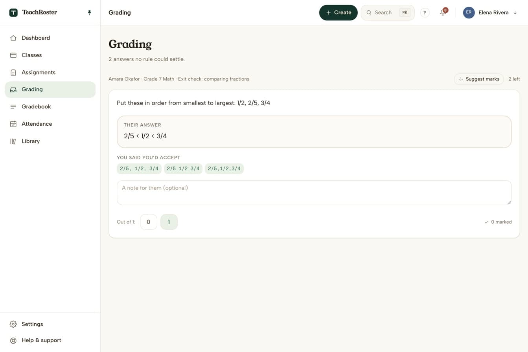Go to Dashboard in the sidebar

tap(50, 38)
